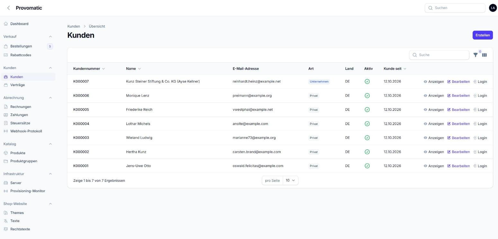Click the back arrow beside Provomatic
Screen dimensions: 498x239
8,8
